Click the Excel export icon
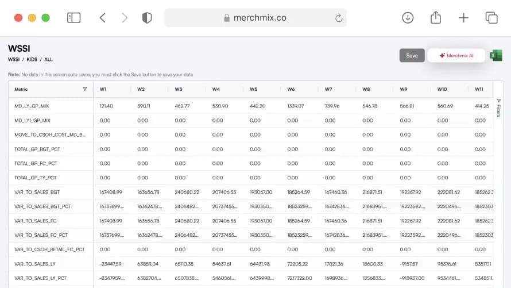The width and height of the screenshot is (511, 288). pyautogui.click(x=496, y=55)
